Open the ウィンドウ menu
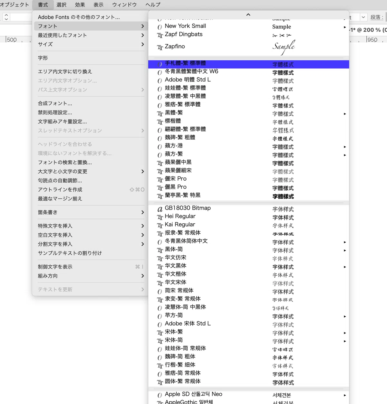Image resolution: width=387 pixels, height=404 pixels. [124, 5]
